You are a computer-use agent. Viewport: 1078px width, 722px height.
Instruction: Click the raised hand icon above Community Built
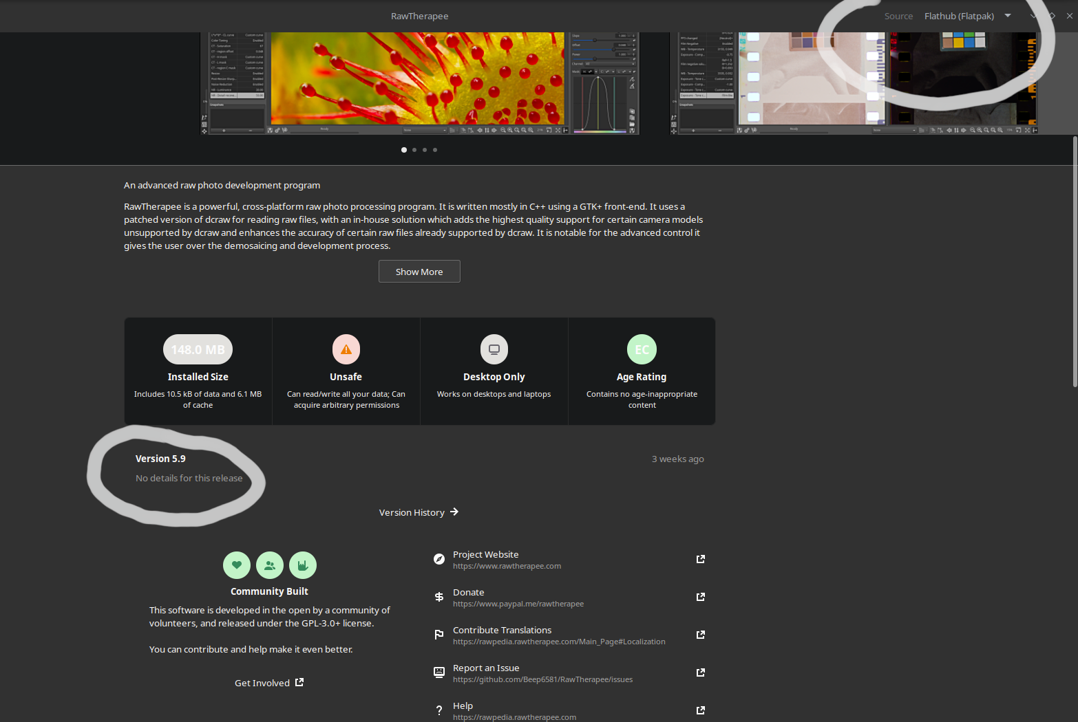coord(303,565)
